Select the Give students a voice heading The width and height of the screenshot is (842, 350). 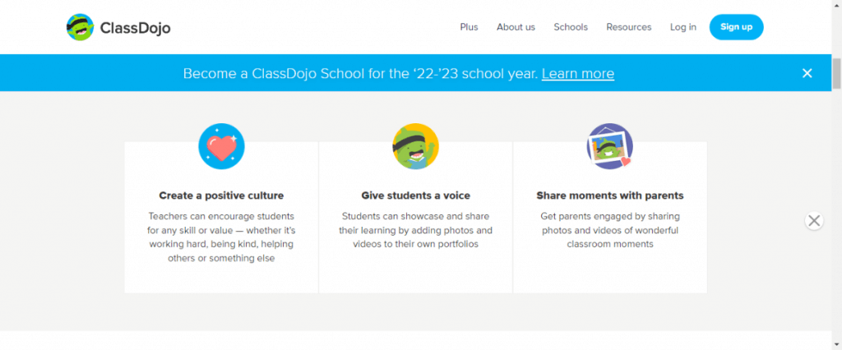pyautogui.click(x=415, y=196)
